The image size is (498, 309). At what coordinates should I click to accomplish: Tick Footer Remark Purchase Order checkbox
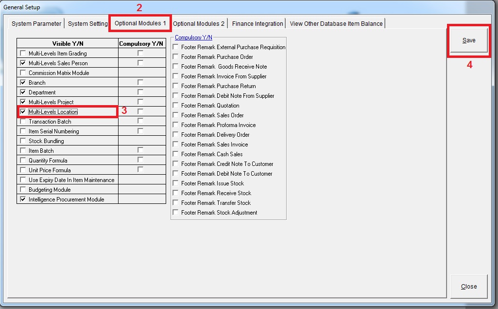coord(176,57)
